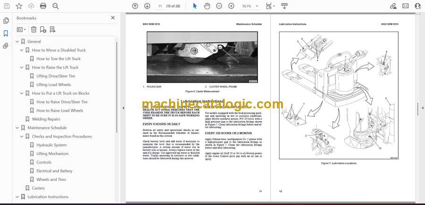Open bookmark How to Raise Load Wheels
This screenshot has height=205, width=425.
60,110
